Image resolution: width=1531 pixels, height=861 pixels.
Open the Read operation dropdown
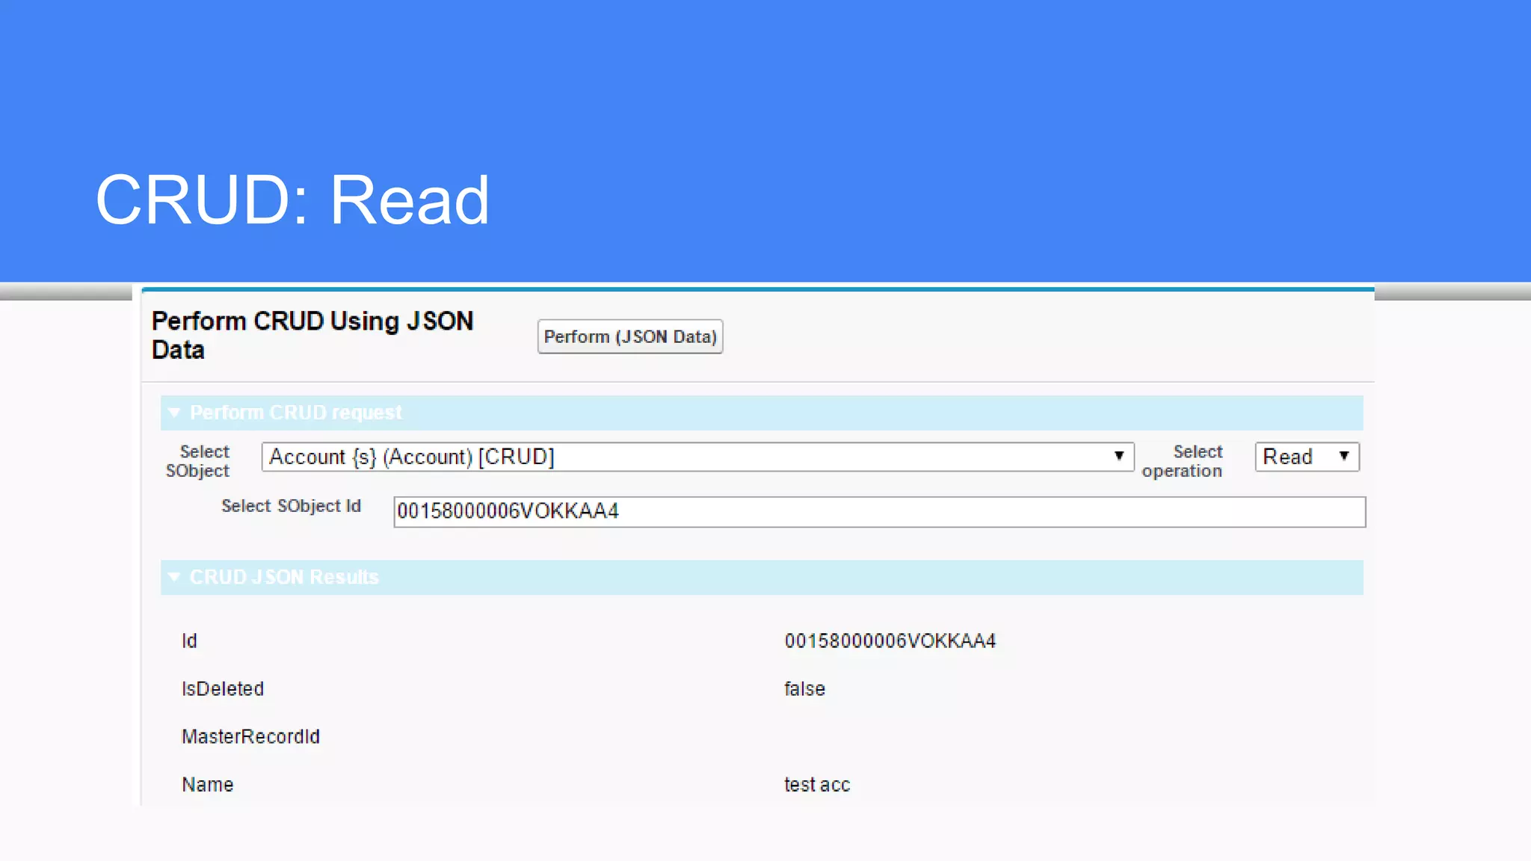click(1307, 457)
